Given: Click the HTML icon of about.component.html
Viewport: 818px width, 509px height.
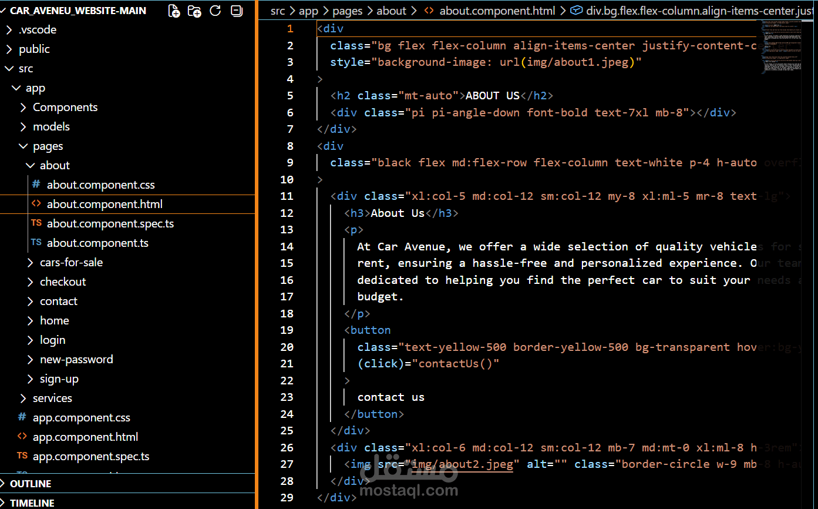Looking at the screenshot, I should (x=36, y=204).
